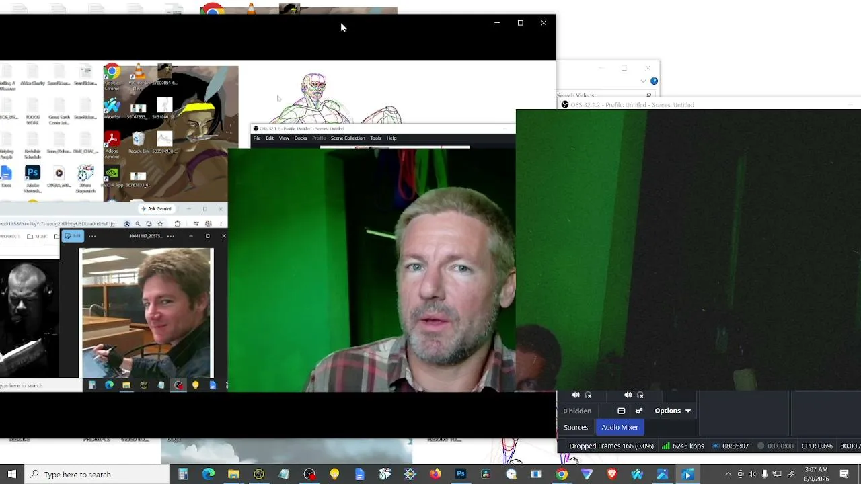Click the '0 hidden' label in the mixer
This screenshot has width=861, height=484.
[x=577, y=411]
